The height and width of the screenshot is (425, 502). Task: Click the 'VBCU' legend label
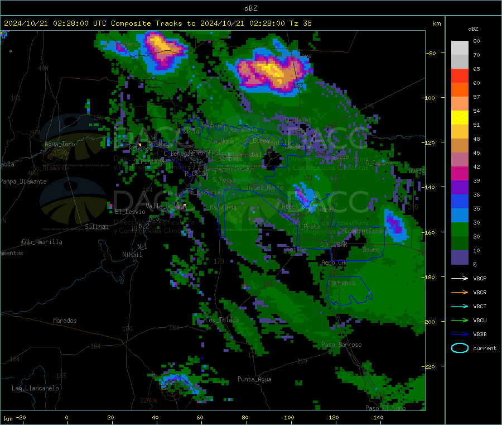(480, 320)
